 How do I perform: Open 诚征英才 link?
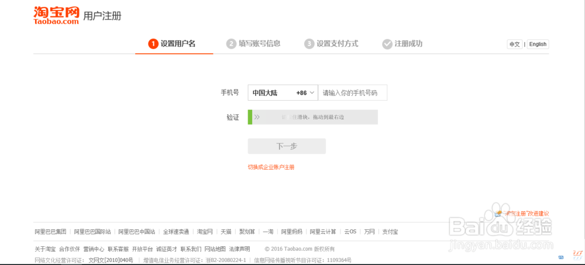point(167,249)
